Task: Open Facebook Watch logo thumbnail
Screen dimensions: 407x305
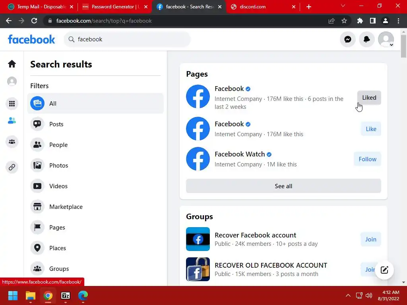Action: click(x=198, y=159)
